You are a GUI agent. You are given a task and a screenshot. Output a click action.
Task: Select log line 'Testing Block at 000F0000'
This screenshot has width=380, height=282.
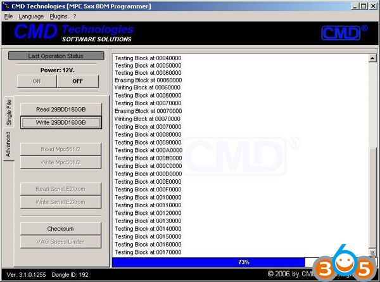pyautogui.click(x=148, y=189)
